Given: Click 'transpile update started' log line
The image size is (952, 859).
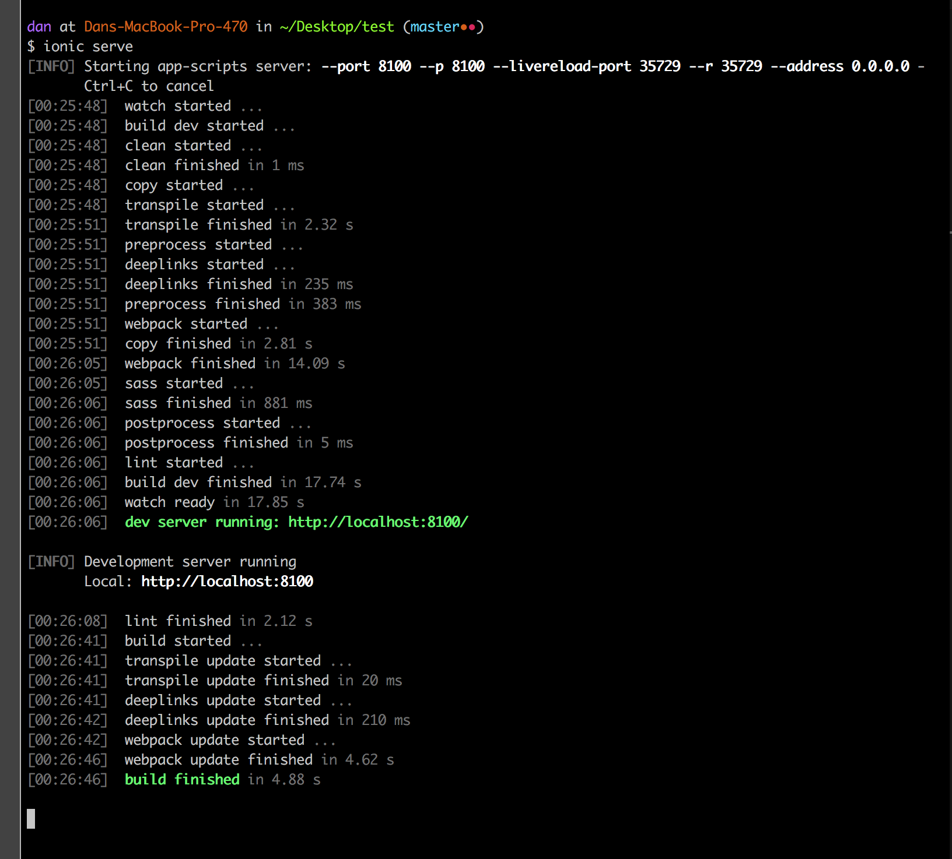Looking at the screenshot, I should 238,661.
